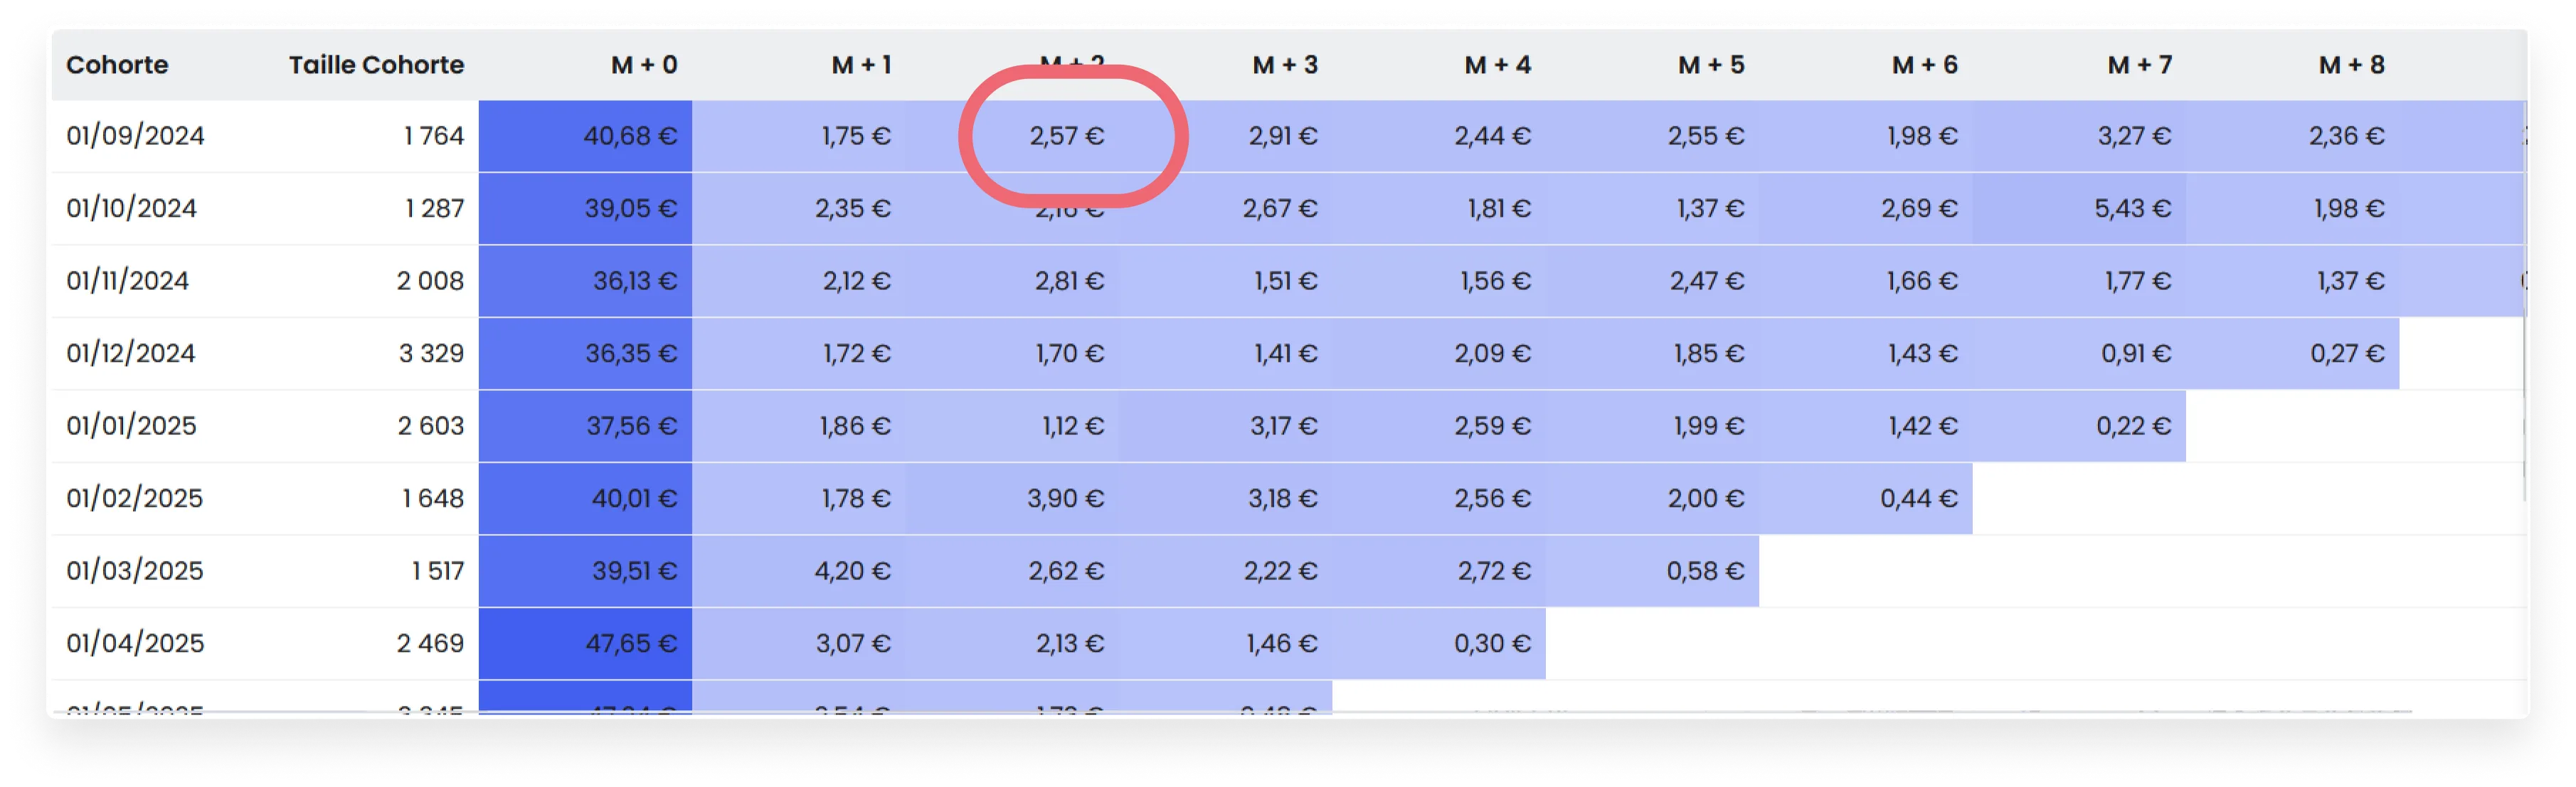
Task: Click the 0,58 € cell
Action: [1653, 572]
